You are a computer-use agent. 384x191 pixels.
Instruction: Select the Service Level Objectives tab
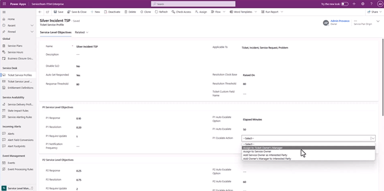click(56, 32)
